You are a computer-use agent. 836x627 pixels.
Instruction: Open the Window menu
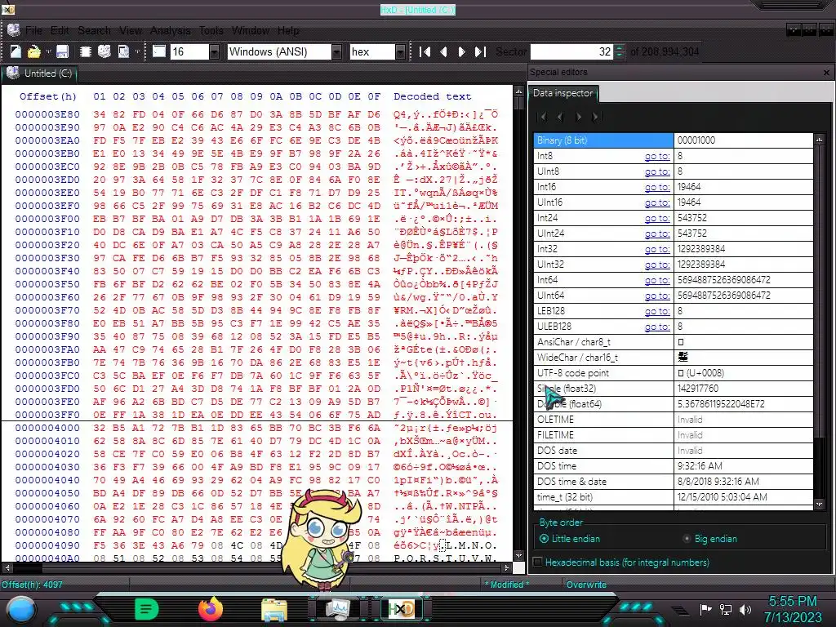tap(251, 30)
